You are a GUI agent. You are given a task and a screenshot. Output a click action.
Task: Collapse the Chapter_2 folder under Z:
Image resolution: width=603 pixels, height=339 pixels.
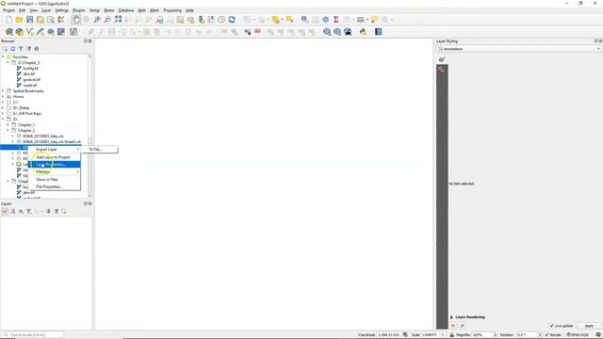pos(8,131)
